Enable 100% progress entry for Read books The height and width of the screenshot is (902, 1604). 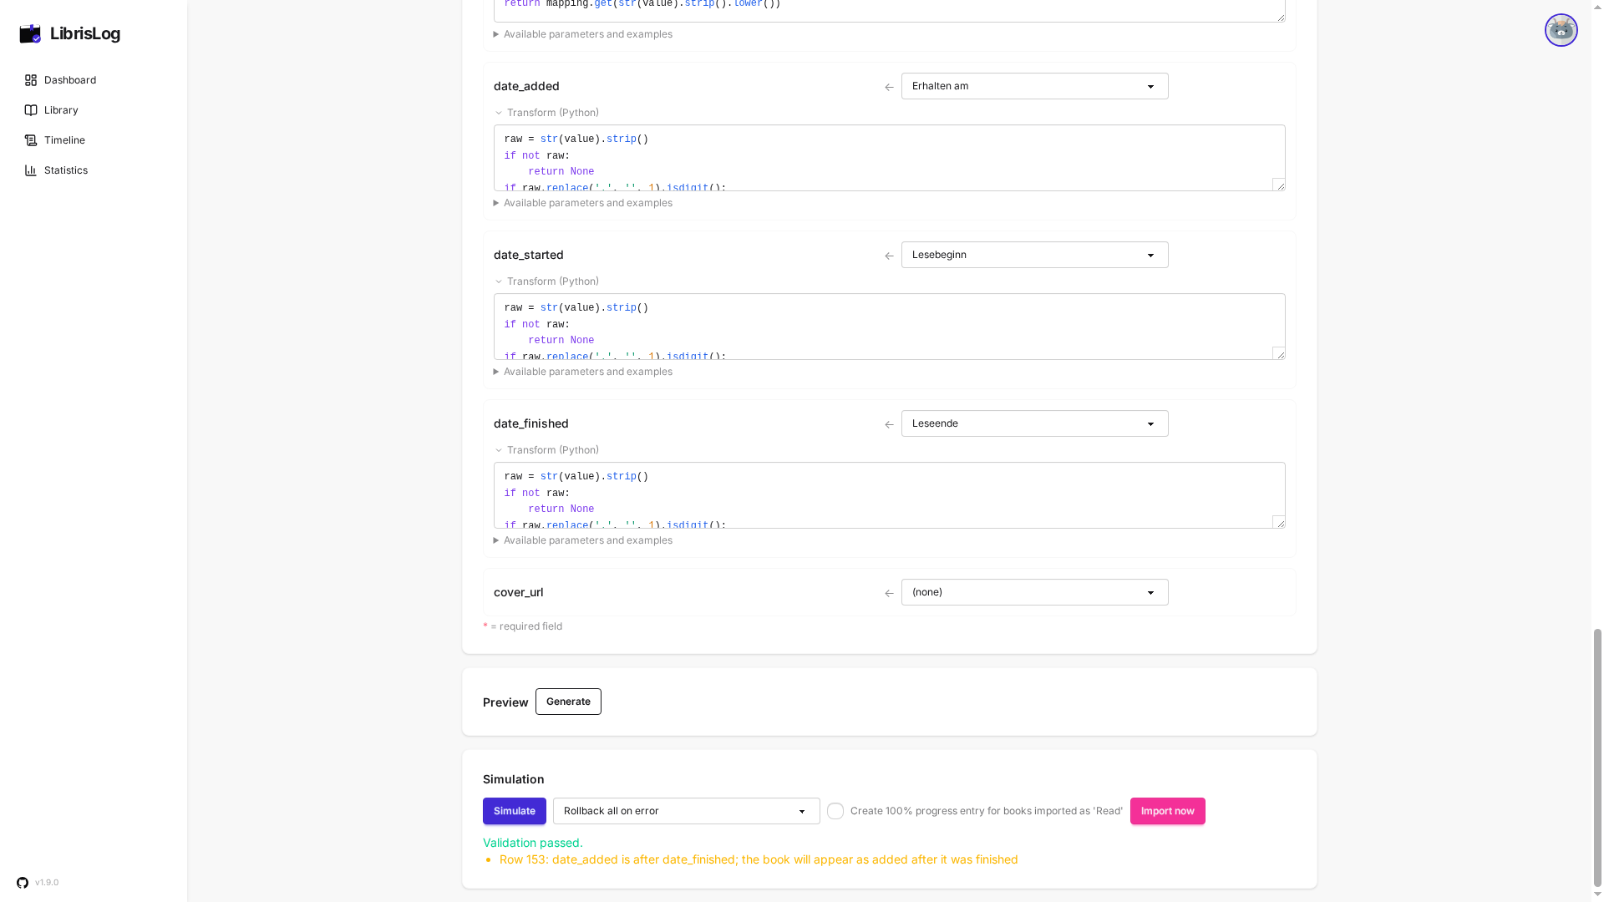pos(835,811)
